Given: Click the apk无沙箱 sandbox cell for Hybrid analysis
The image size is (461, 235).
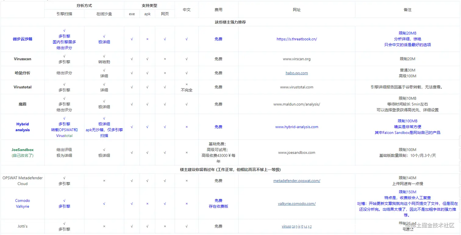Looking at the screenshot, I should (104, 133).
